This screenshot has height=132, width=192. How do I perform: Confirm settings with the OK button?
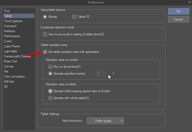178,11
